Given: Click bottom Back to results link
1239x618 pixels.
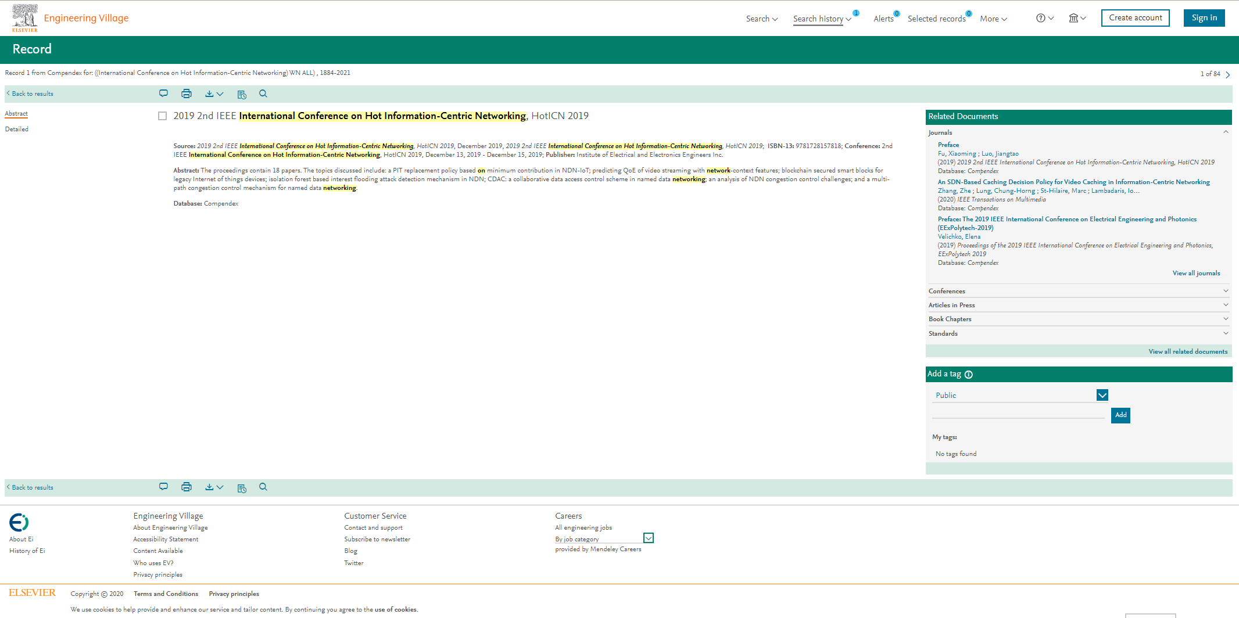Looking at the screenshot, I should pyautogui.click(x=30, y=487).
